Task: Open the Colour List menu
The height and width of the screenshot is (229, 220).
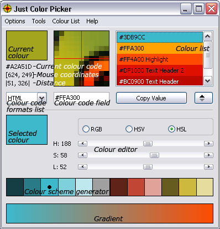Action: 66,21
